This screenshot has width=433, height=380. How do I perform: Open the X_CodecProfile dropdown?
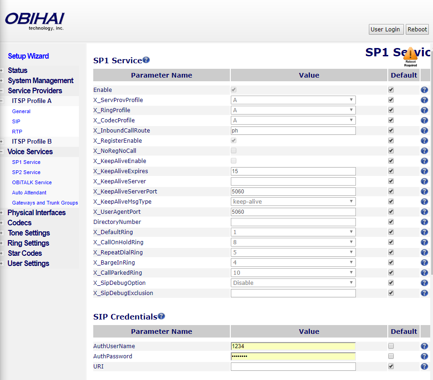coord(293,121)
